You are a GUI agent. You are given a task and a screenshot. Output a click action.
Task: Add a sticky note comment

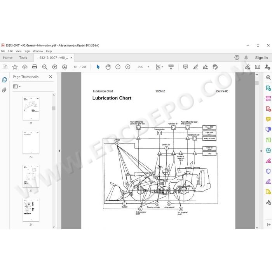coord(186,67)
